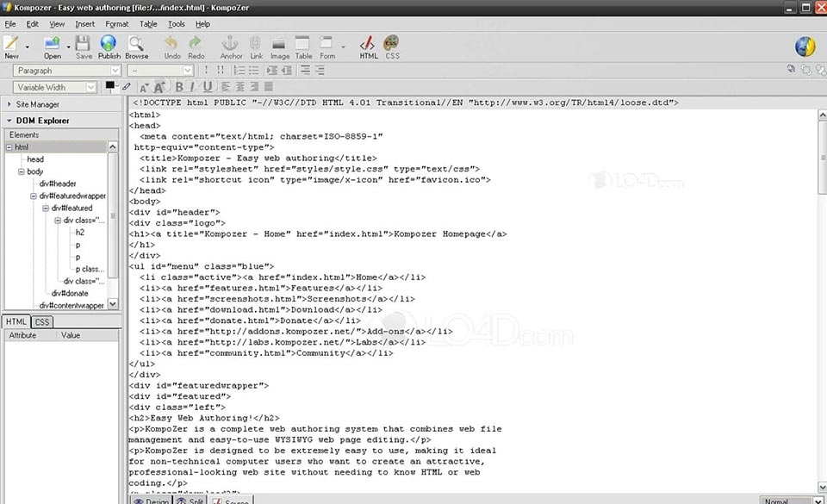This screenshot has height=504, width=827.
Task: Open the Format menu
Action: pos(116,24)
